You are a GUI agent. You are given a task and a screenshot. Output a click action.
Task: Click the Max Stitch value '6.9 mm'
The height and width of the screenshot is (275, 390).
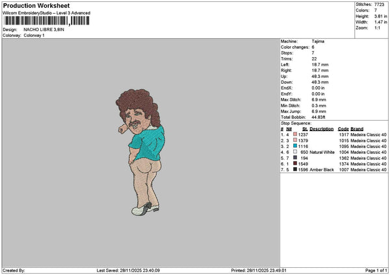(318, 100)
